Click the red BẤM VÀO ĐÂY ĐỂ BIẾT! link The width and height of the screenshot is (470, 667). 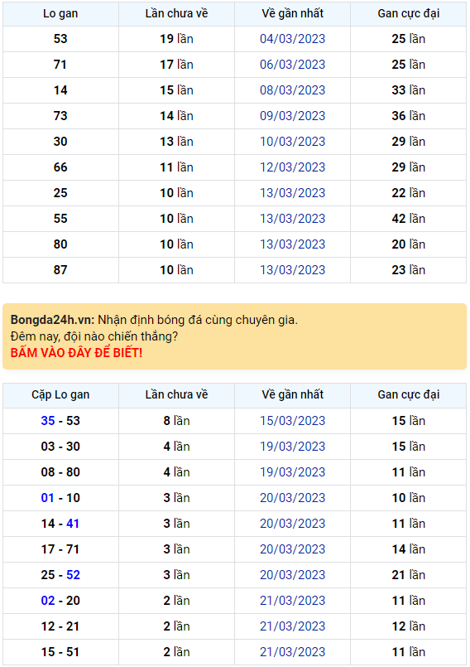point(76,353)
